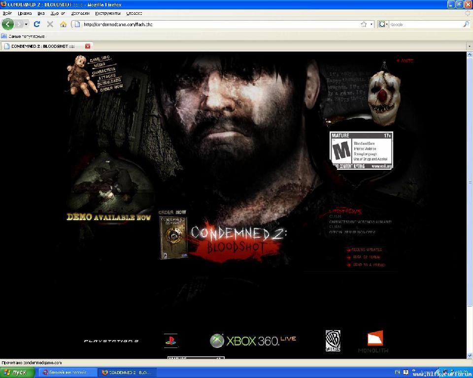
Task: Click the grey Forward arrow button
Action: click(x=19, y=24)
